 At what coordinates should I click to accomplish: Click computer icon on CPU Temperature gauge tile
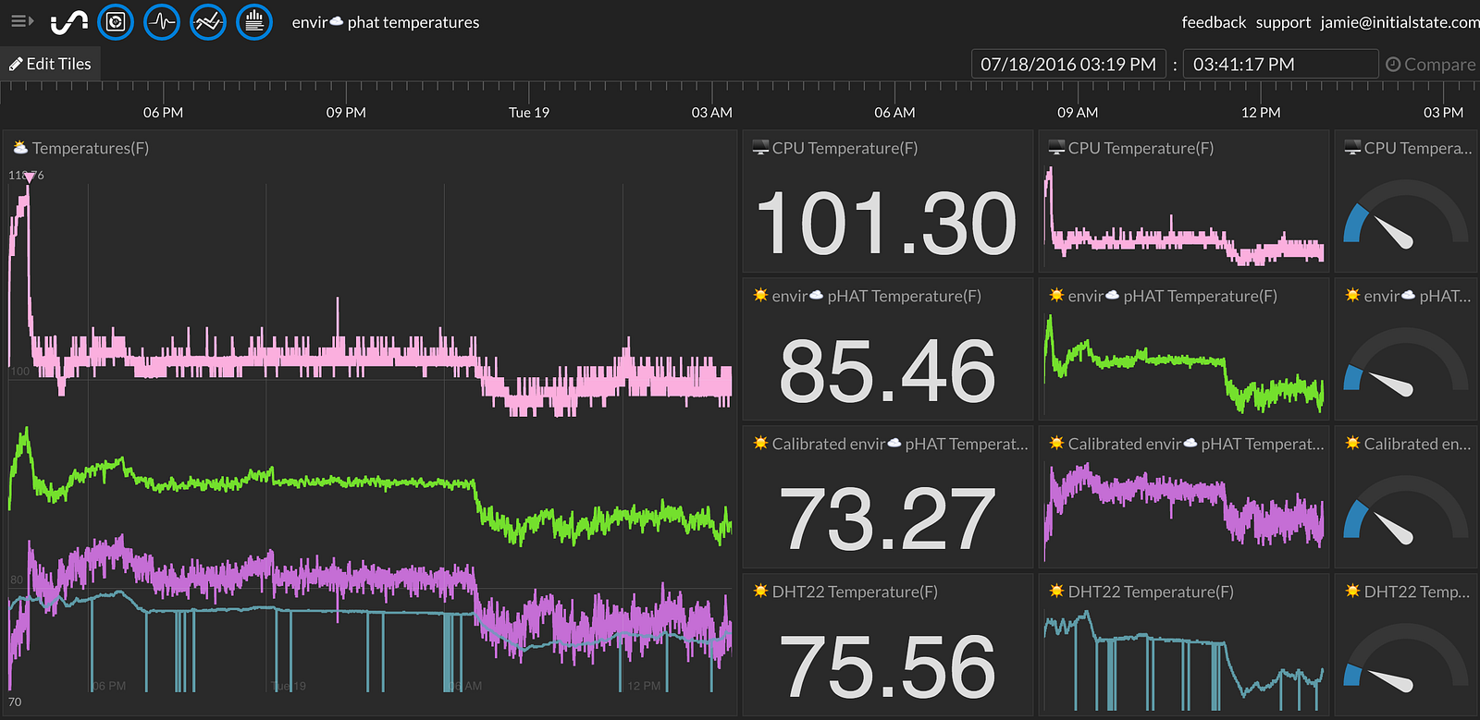(1352, 148)
